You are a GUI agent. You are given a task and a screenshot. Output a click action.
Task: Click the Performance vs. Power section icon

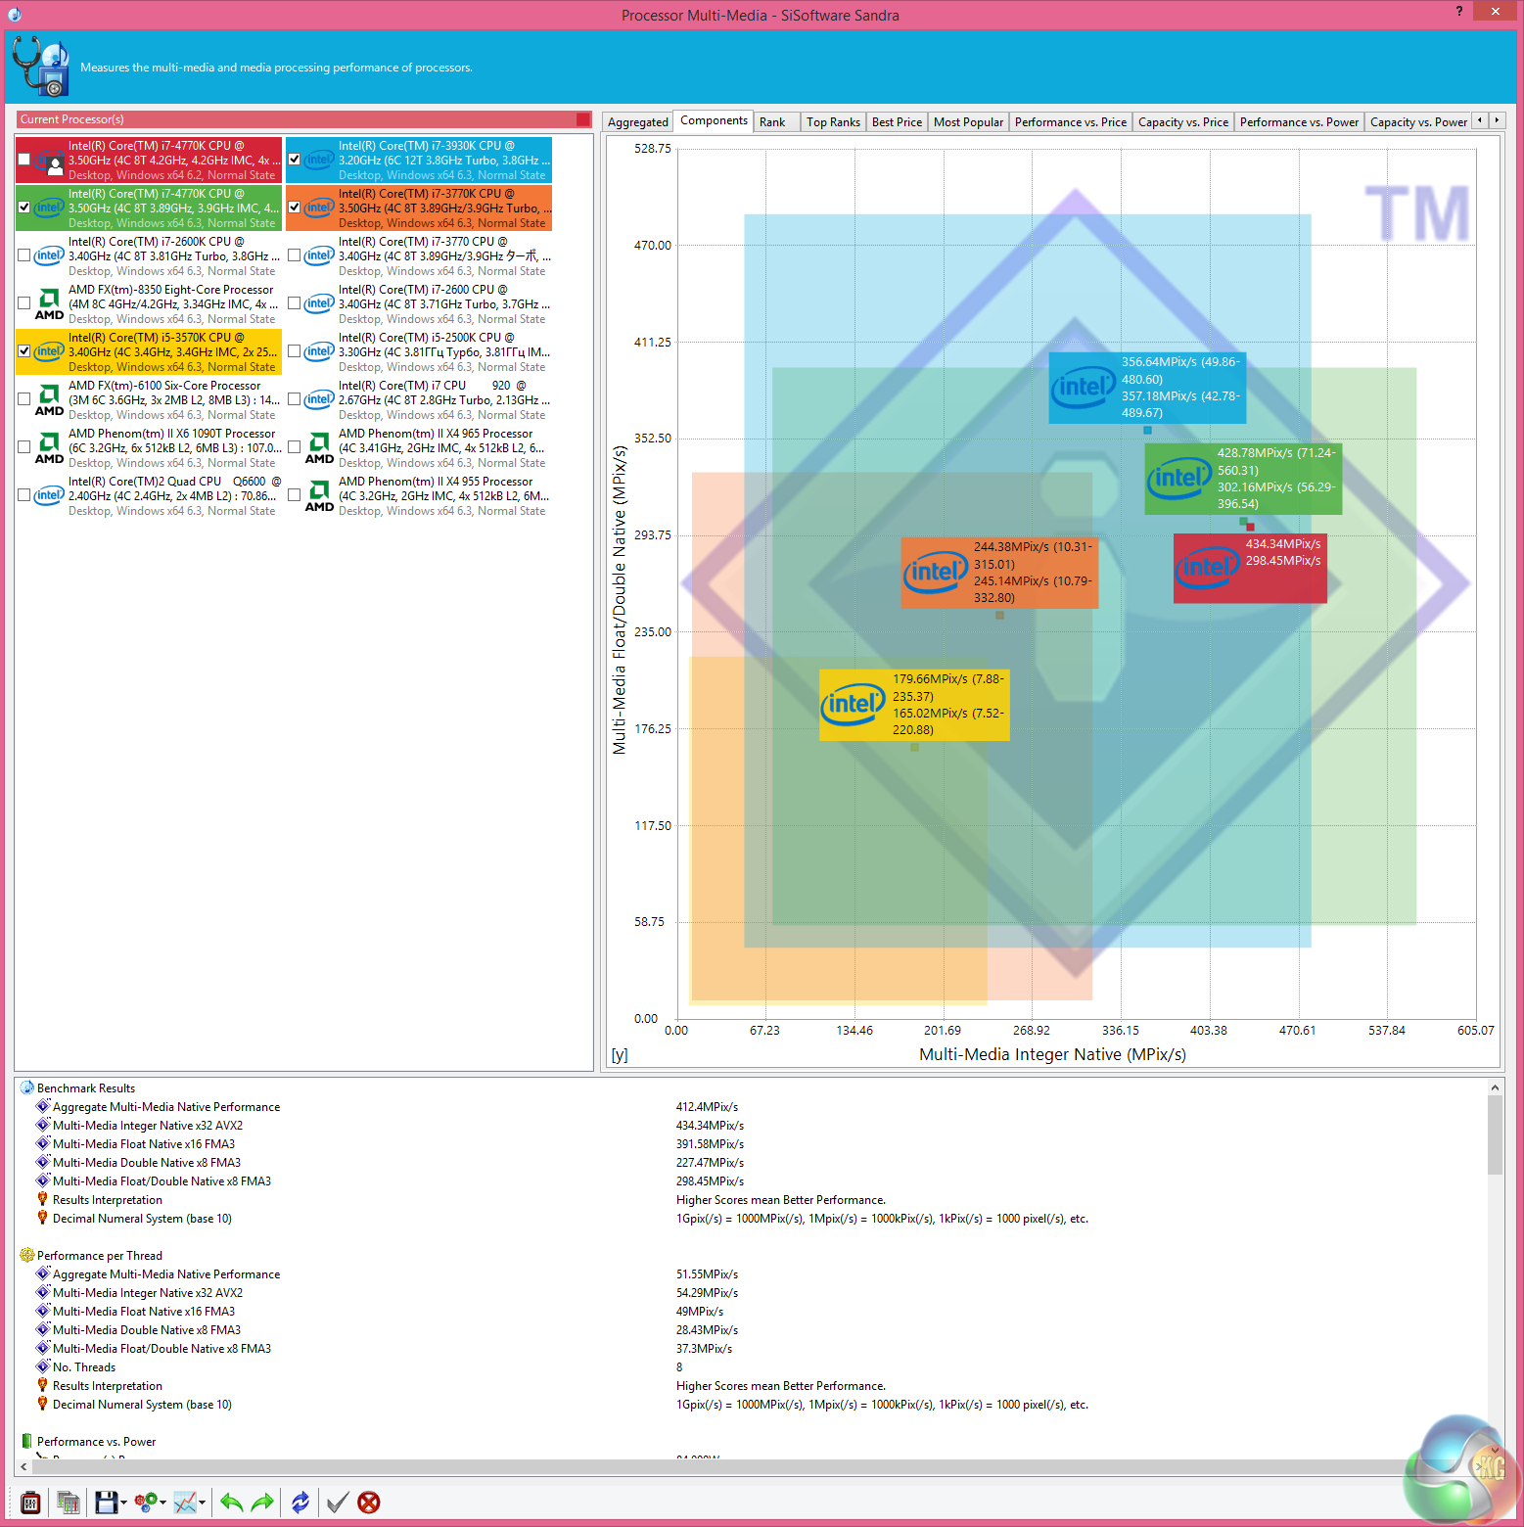(x=27, y=1441)
